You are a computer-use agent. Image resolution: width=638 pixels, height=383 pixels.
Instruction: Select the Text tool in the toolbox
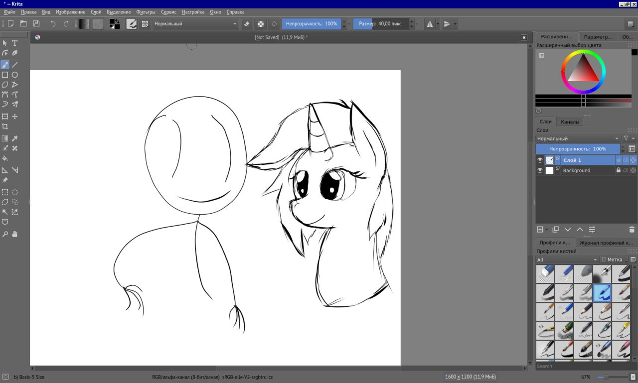(15, 43)
